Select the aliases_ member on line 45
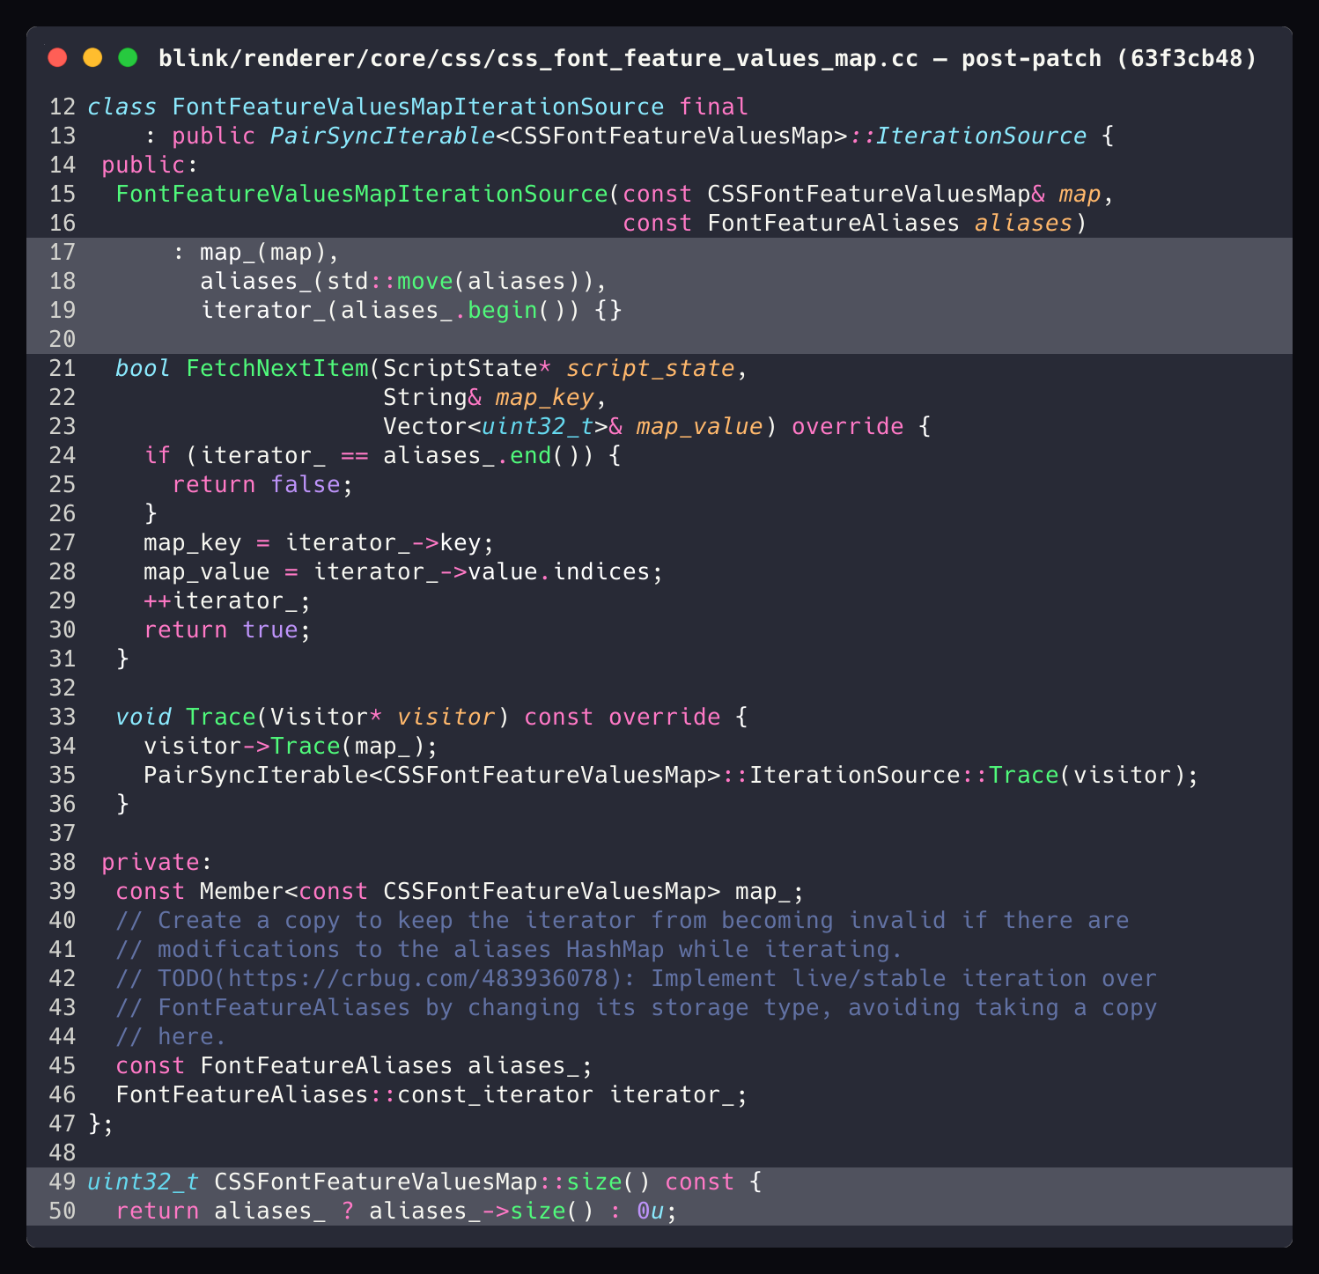The image size is (1319, 1274). click(x=523, y=1065)
